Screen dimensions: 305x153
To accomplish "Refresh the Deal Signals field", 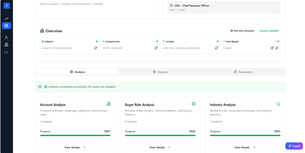I will [277, 48].
